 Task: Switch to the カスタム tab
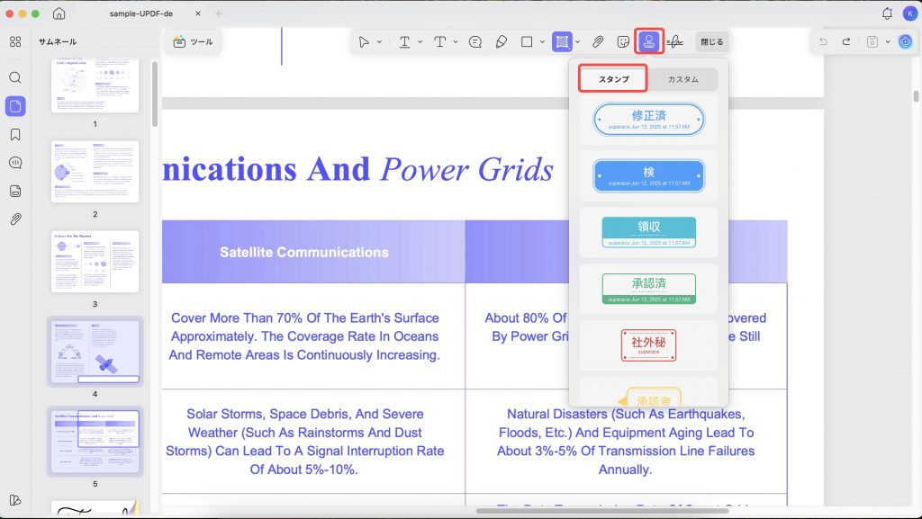682,79
